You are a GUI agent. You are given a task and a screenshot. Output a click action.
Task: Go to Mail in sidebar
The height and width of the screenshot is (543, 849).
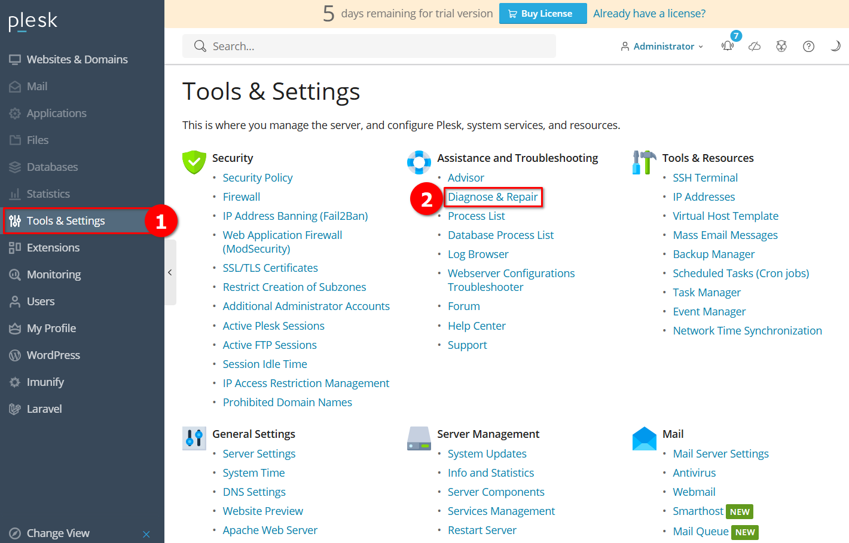pos(82,86)
